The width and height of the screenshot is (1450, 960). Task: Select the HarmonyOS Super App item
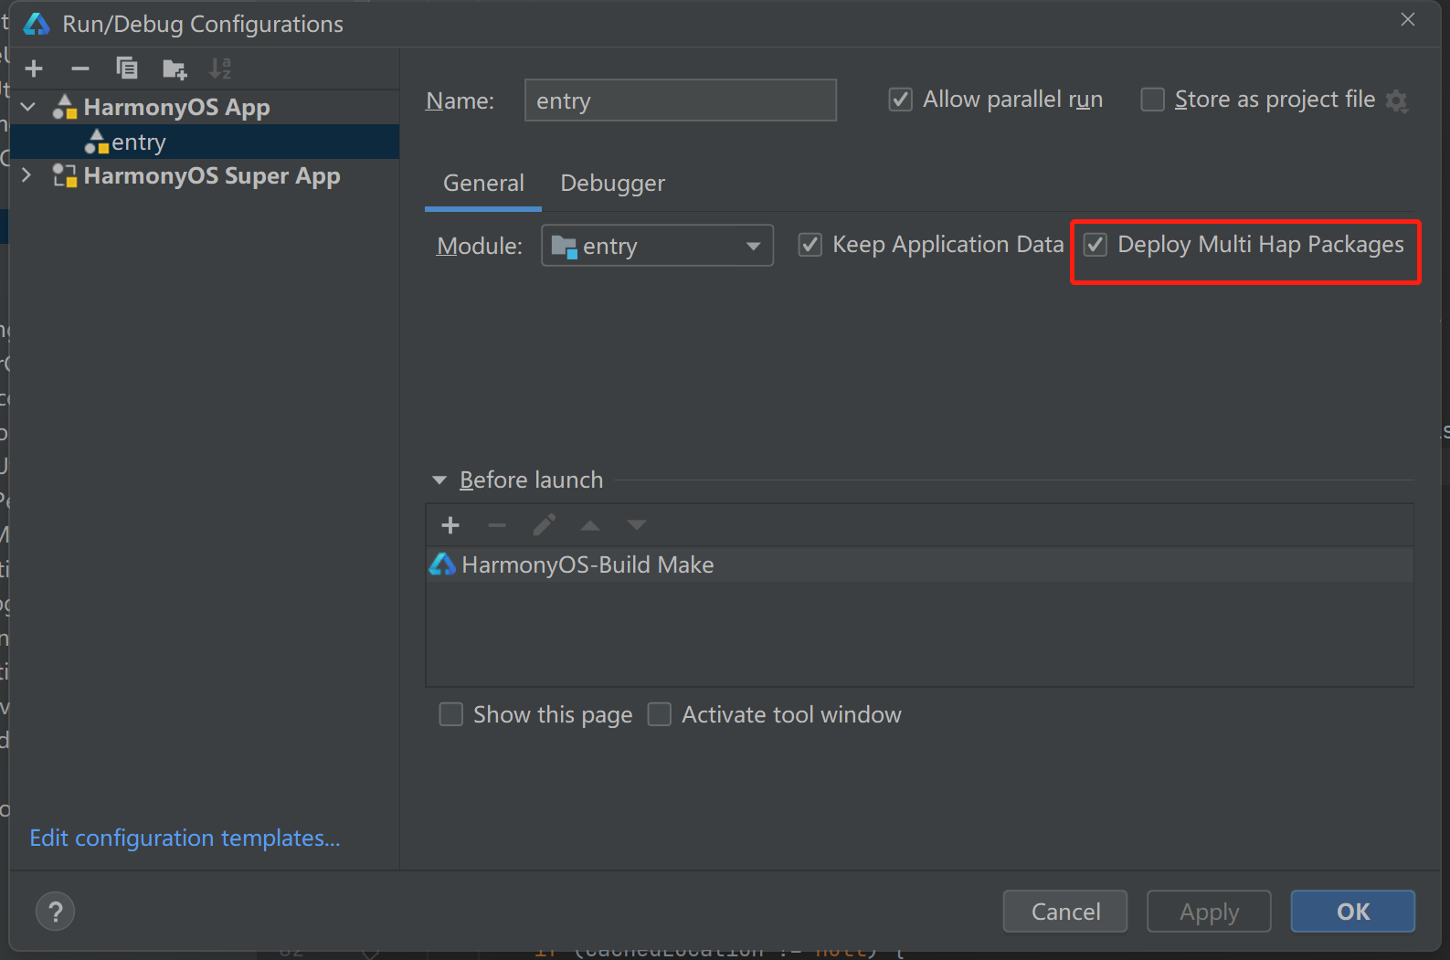(206, 176)
